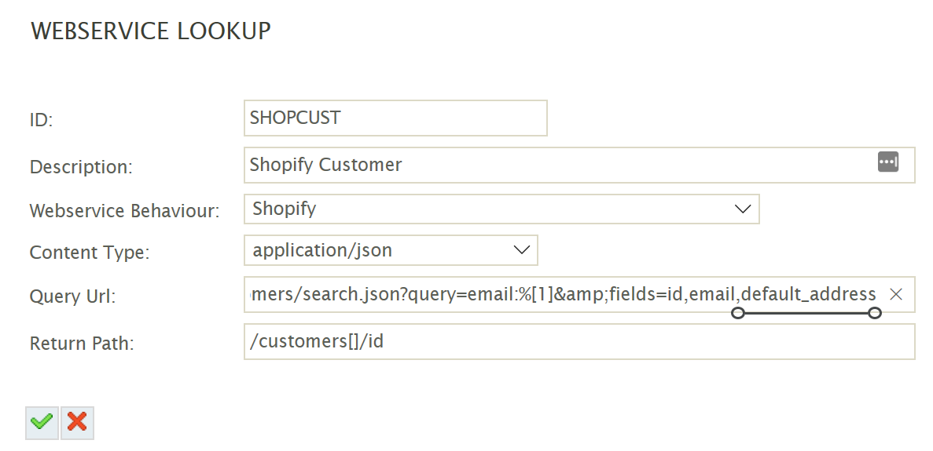Viewport: 933px width, 451px height.
Task: Confirm changes with the green checkmark button
Action: click(42, 423)
